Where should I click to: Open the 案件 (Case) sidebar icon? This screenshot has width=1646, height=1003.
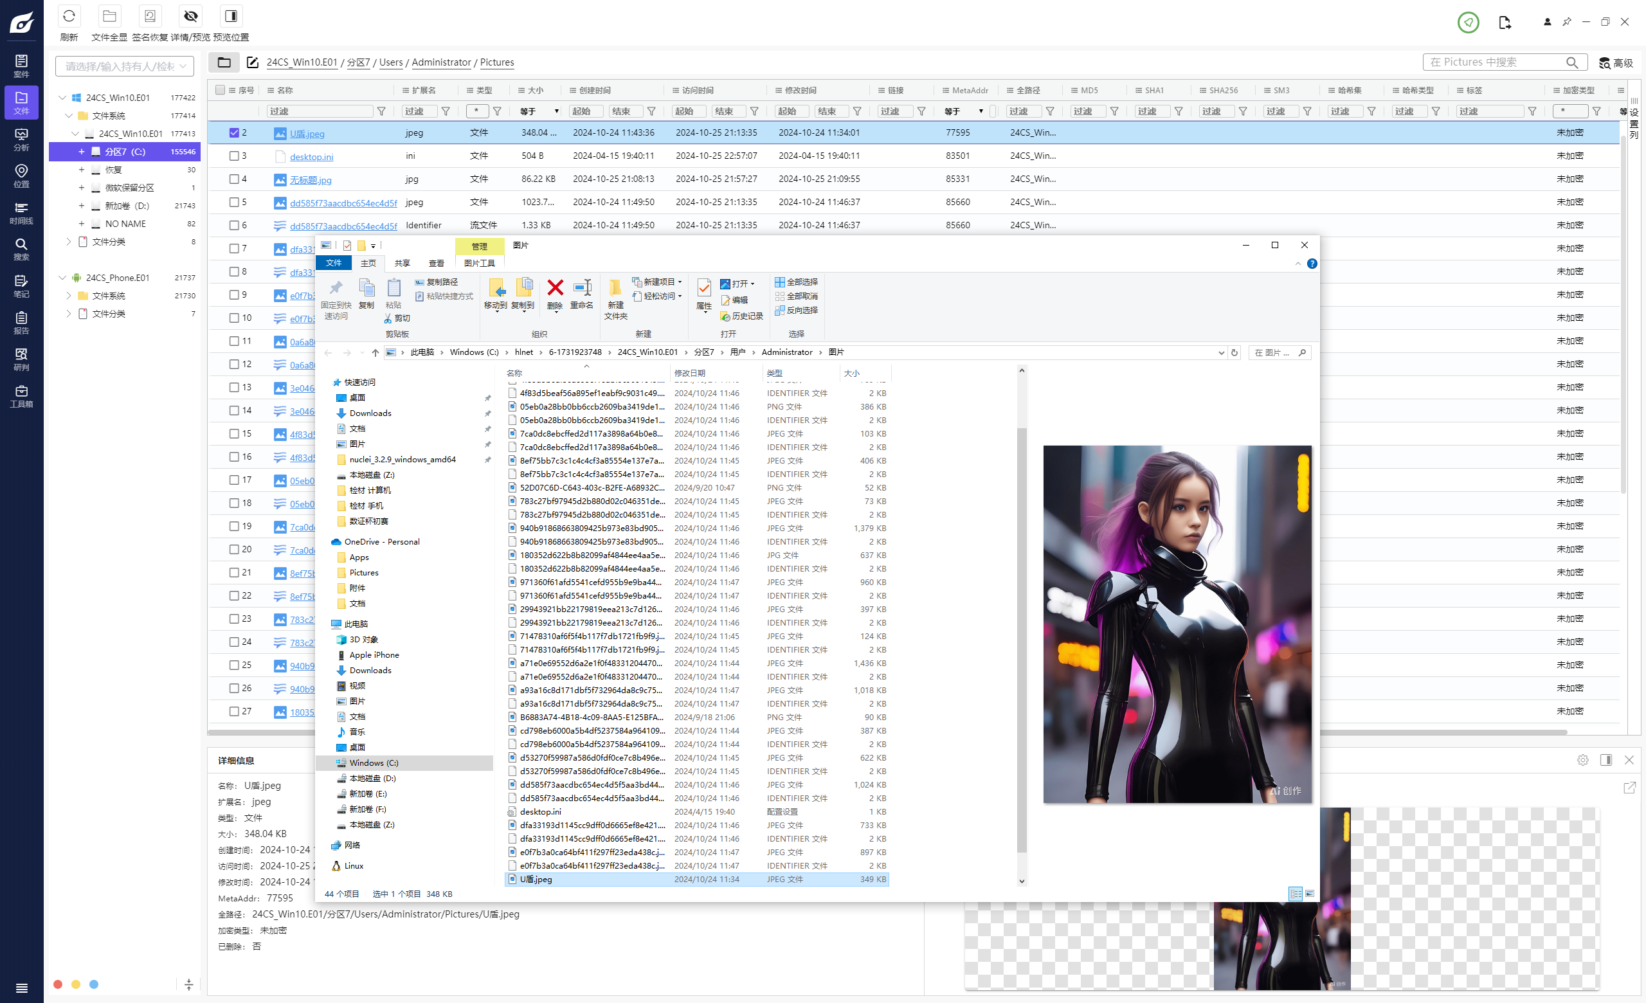pos(21,66)
